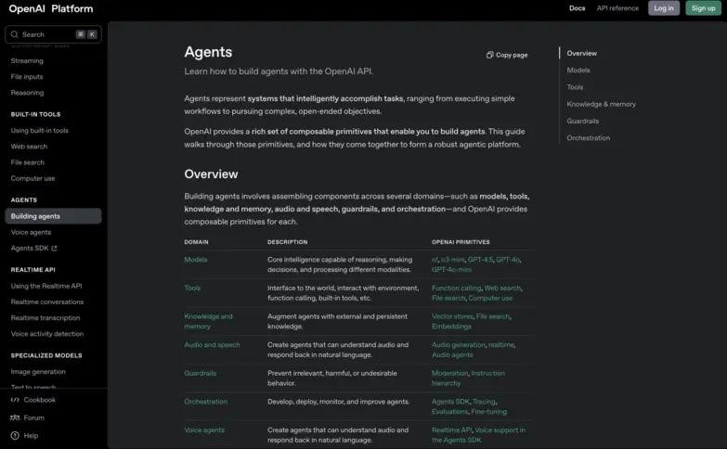Image resolution: width=727 pixels, height=449 pixels.
Task: Click the Moderation link
Action: pyautogui.click(x=449, y=373)
